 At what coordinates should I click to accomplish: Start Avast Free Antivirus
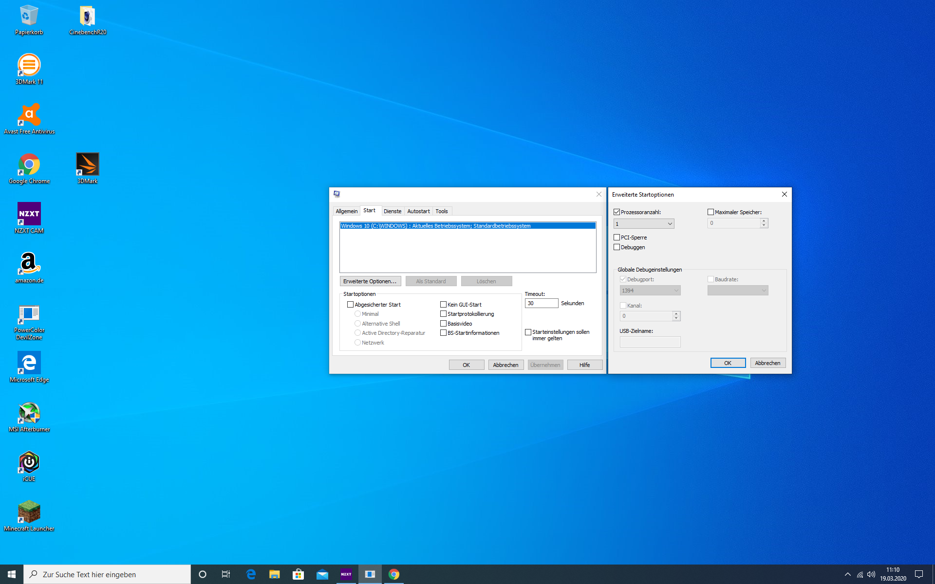tap(29, 116)
